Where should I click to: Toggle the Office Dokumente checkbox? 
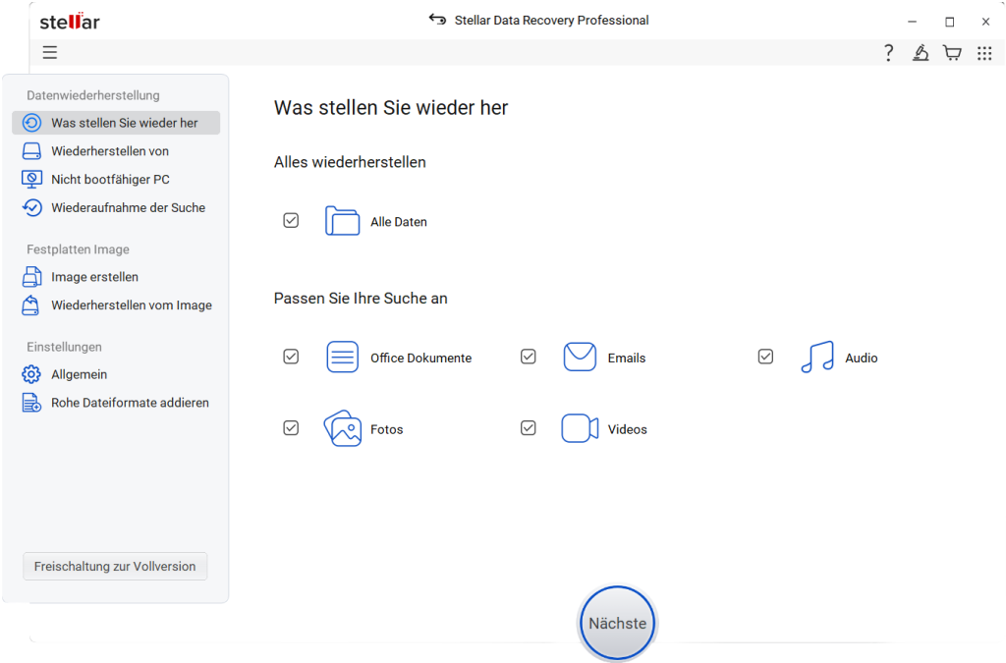(291, 357)
